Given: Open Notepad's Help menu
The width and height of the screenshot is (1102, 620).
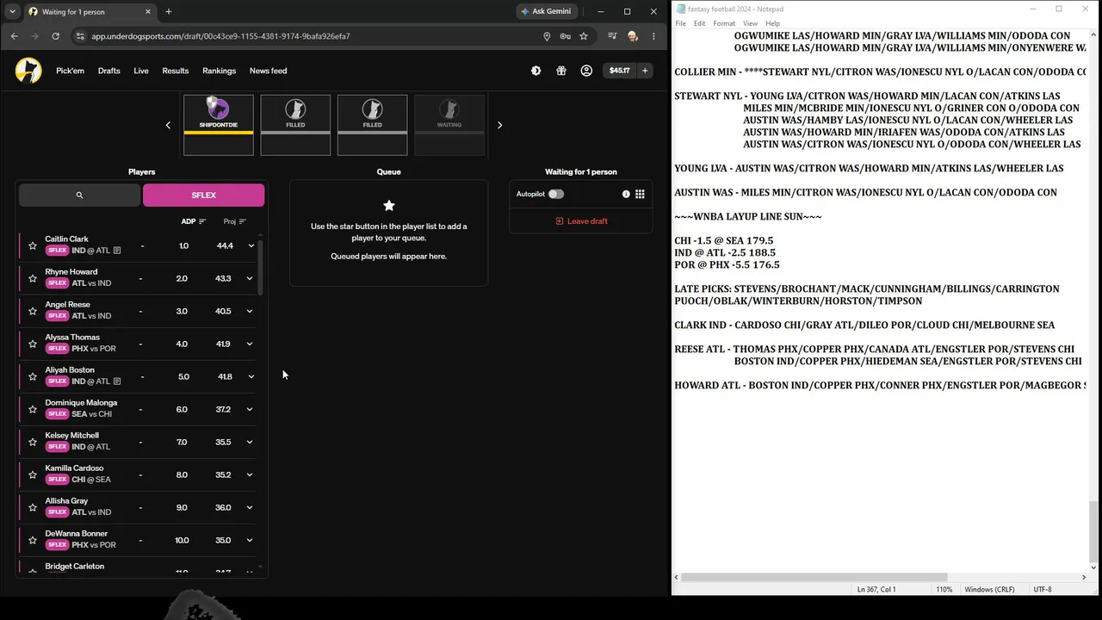Looking at the screenshot, I should tap(772, 23).
